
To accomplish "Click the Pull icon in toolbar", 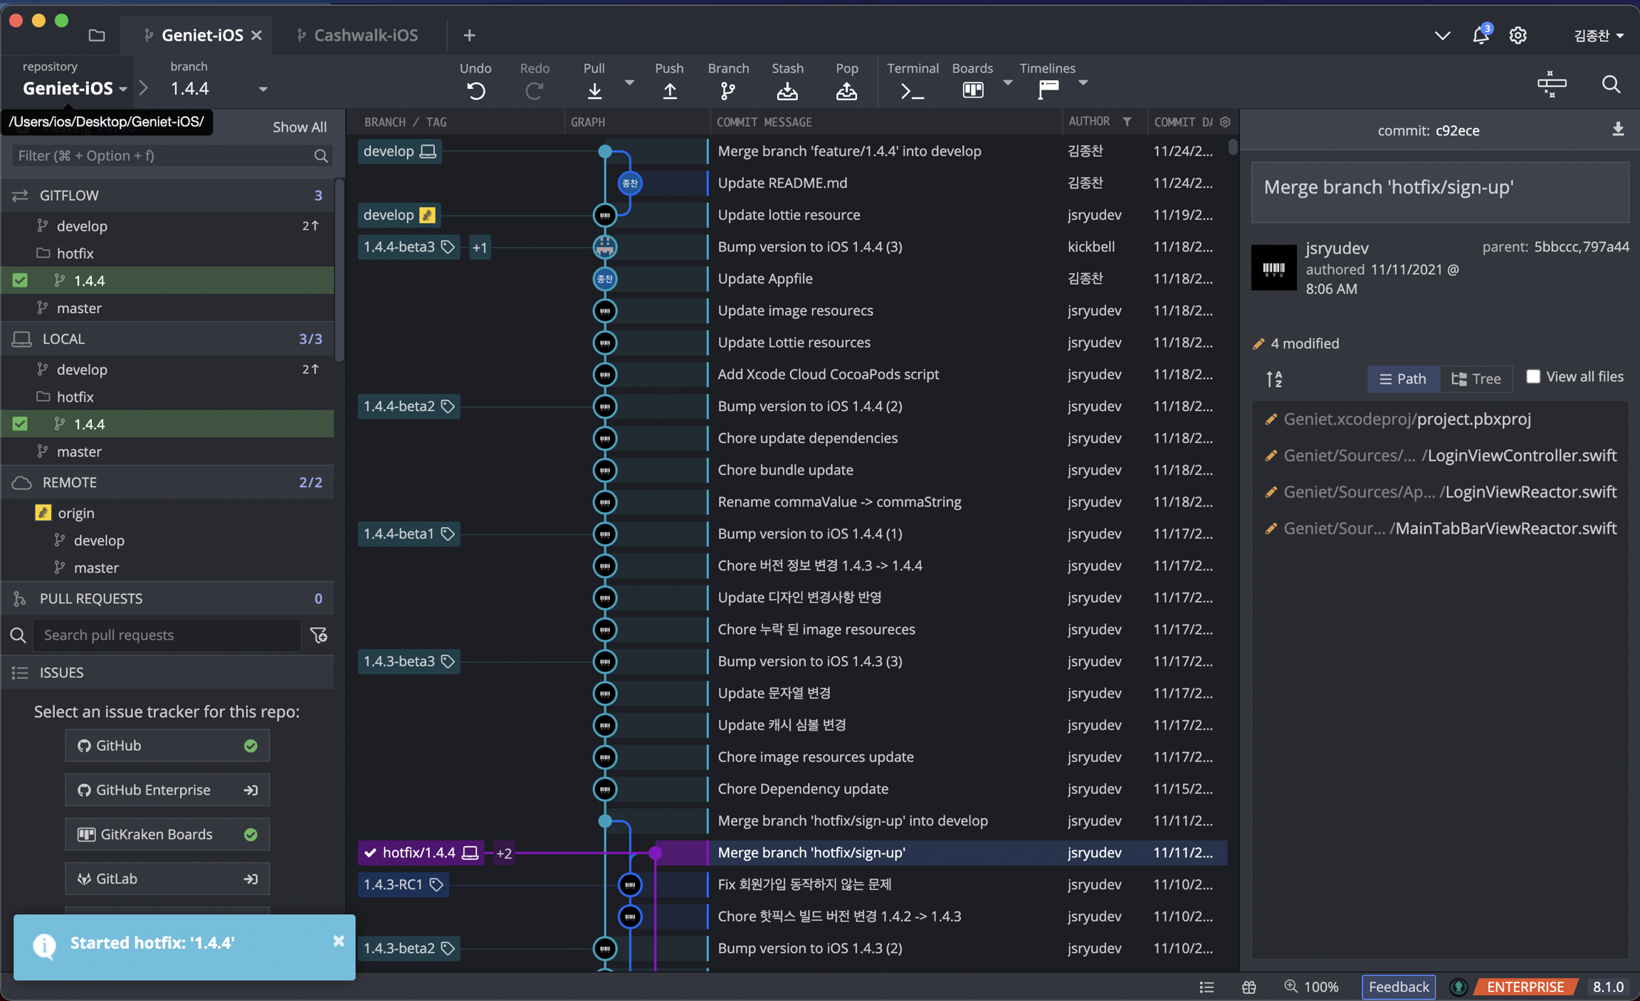I will click(594, 90).
